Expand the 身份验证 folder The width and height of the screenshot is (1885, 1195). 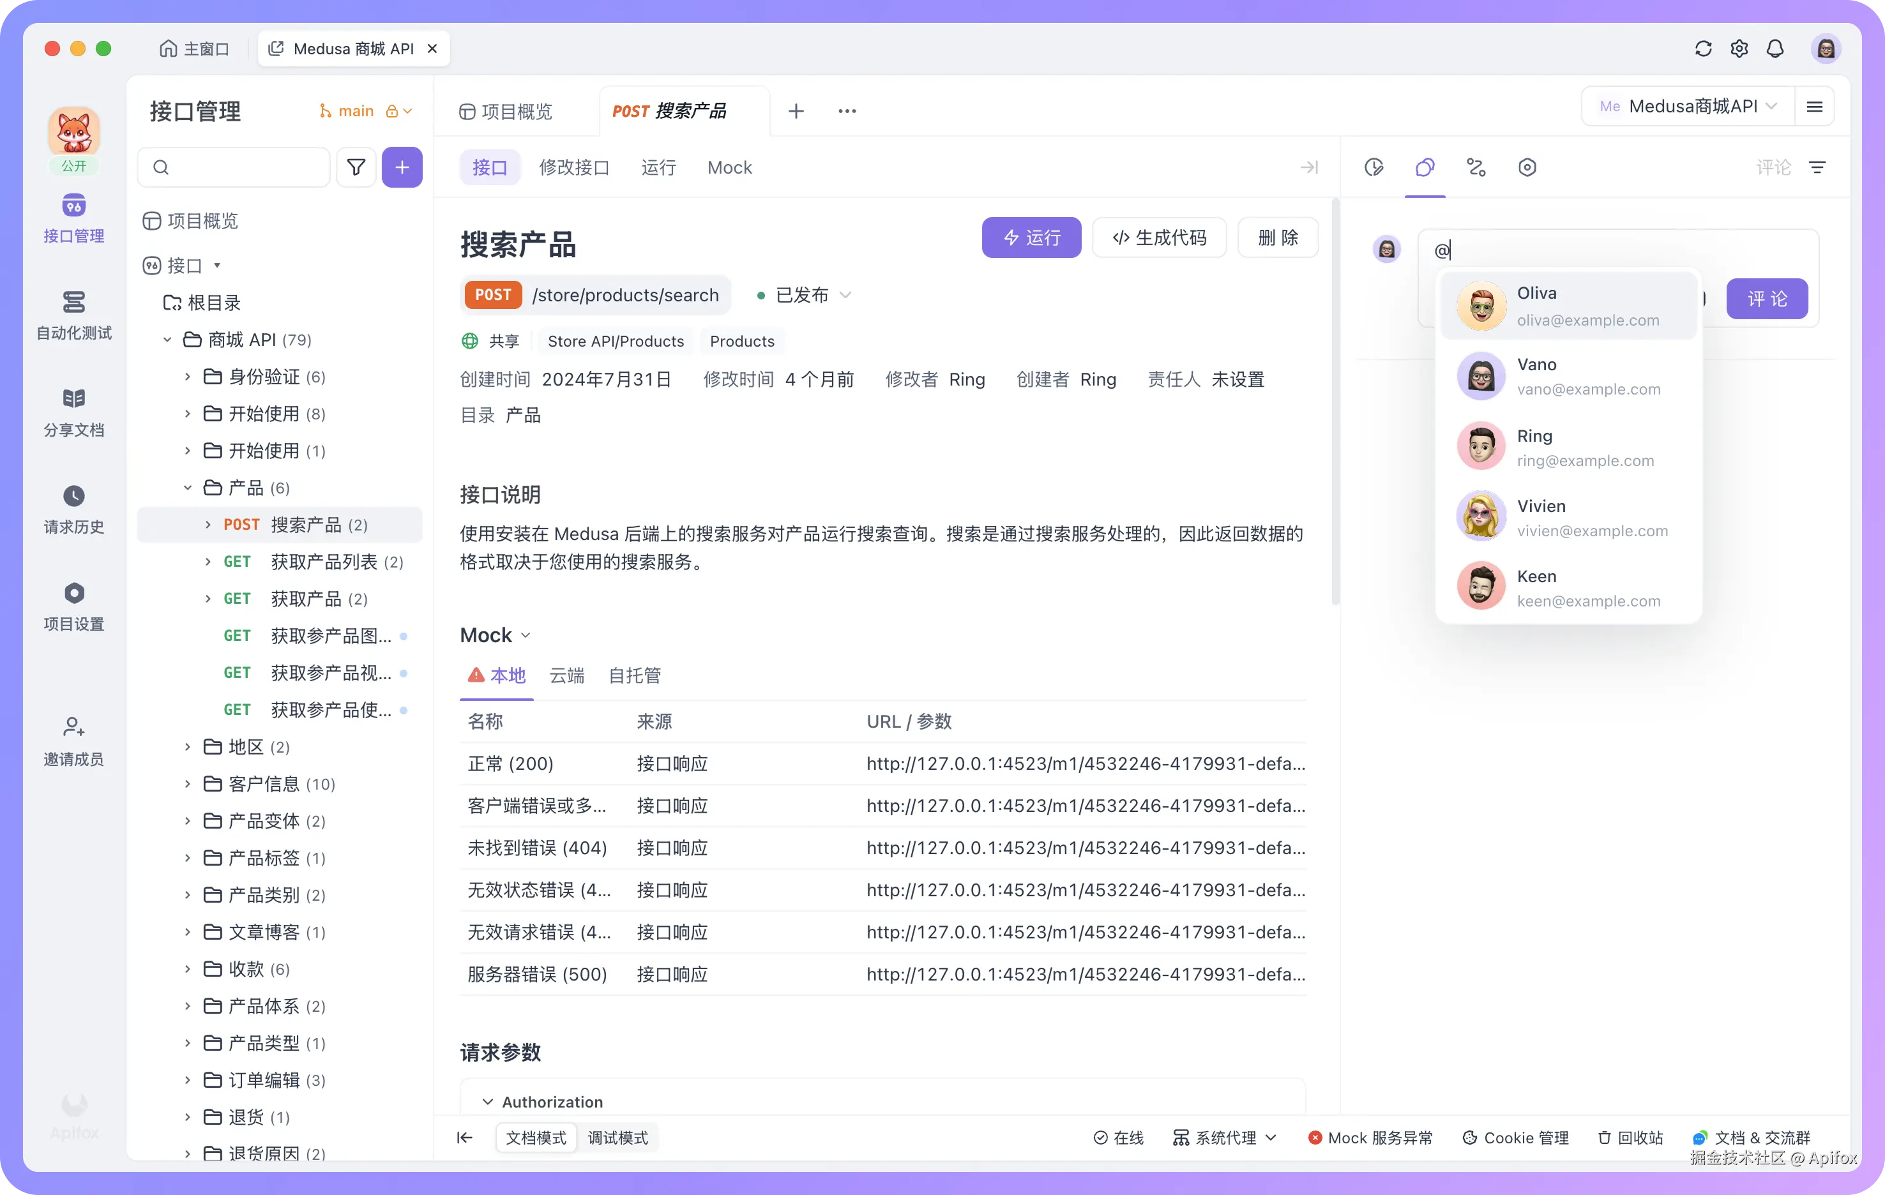(187, 377)
